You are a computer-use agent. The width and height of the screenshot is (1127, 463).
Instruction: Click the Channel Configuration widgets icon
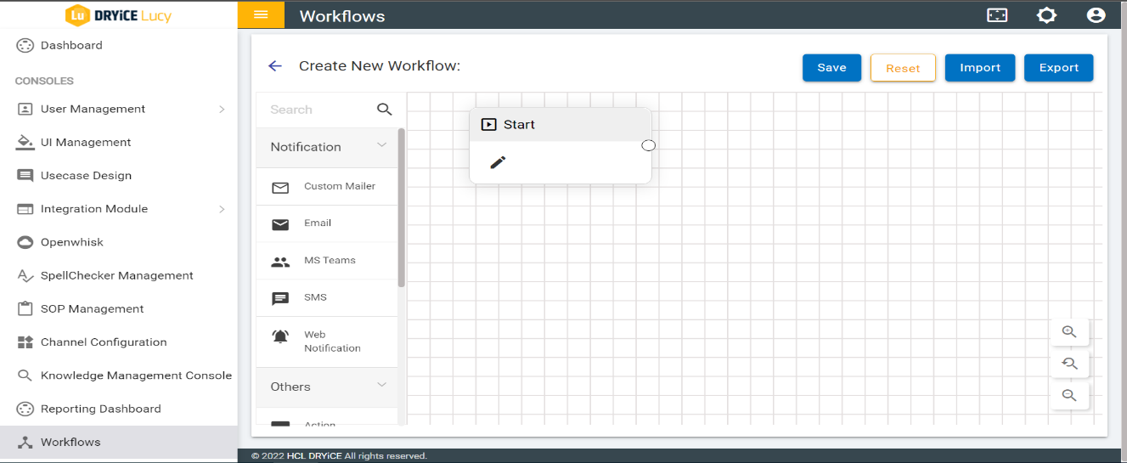[x=25, y=342]
